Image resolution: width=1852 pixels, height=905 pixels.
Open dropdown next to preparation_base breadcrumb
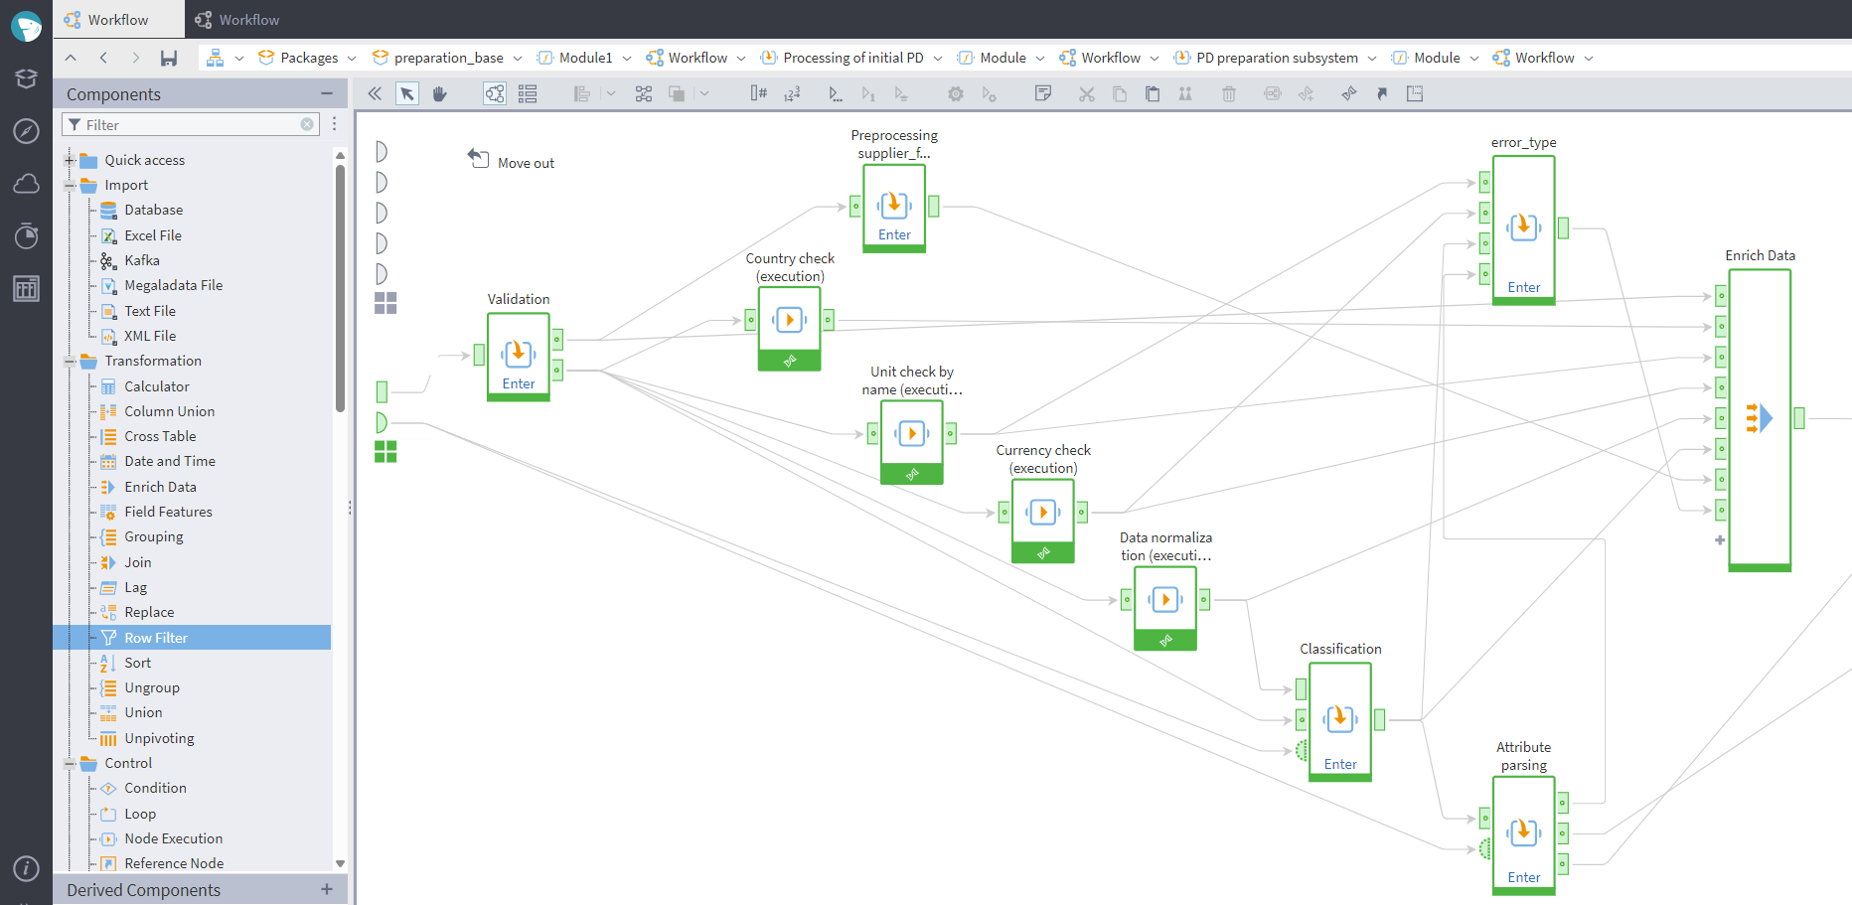pos(517,59)
